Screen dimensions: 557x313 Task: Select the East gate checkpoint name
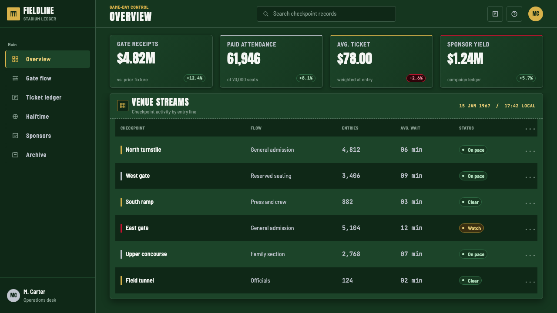pos(137,228)
